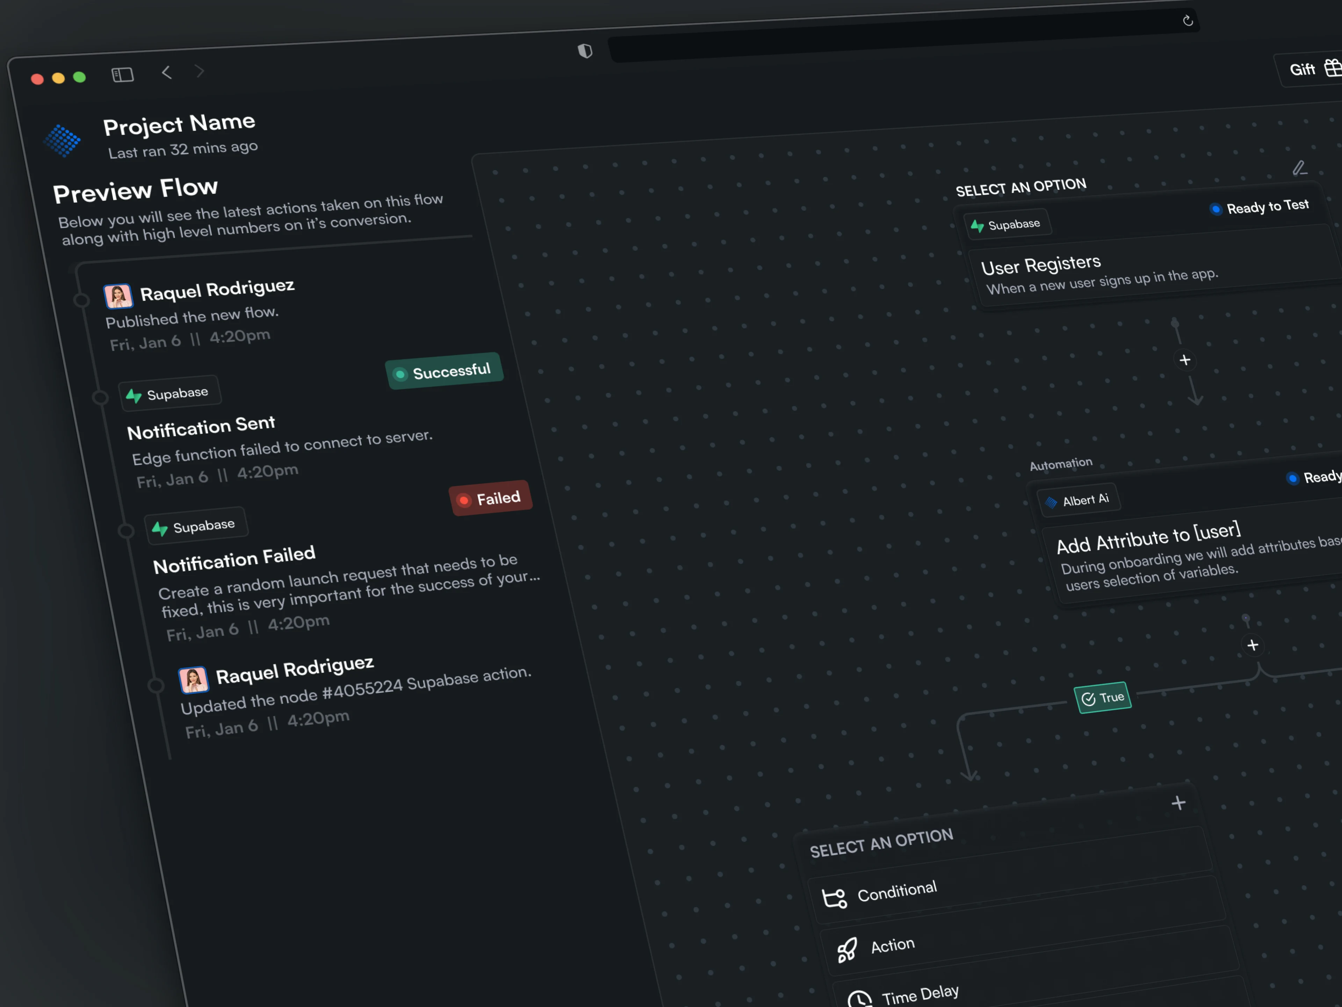
Task: Go back with the left chevron
Action: [167, 72]
